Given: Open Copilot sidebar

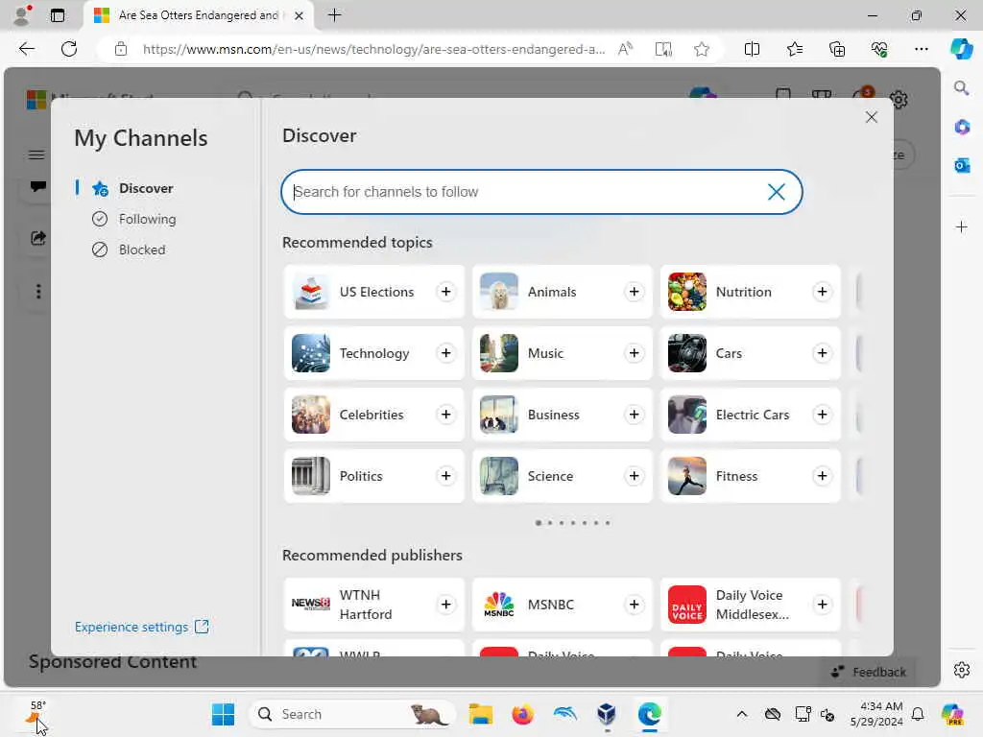Looking at the screenshot, I should 961,49.
